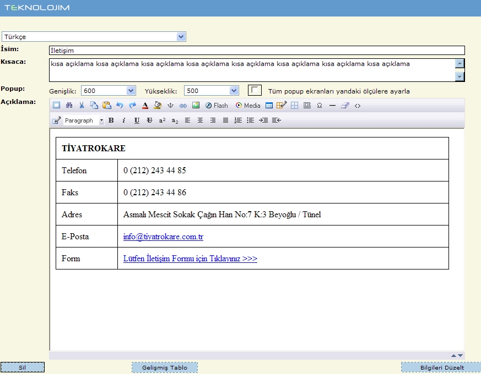
Task: Open the Paragraph format dropdown
Action: click(x=84, y=120)
